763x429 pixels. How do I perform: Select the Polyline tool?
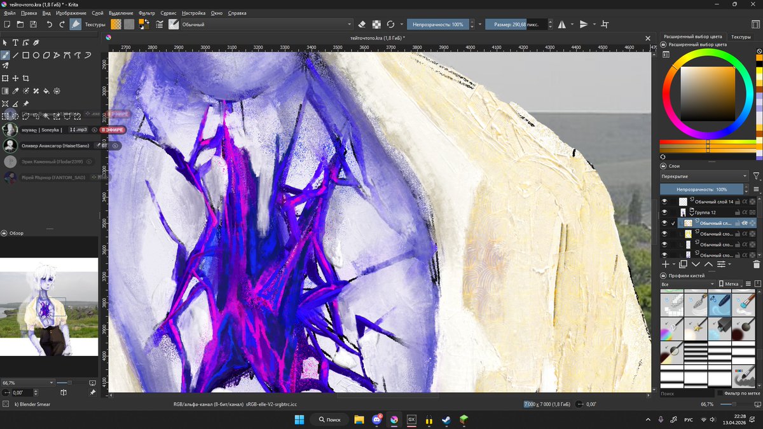tap(57, 55)
